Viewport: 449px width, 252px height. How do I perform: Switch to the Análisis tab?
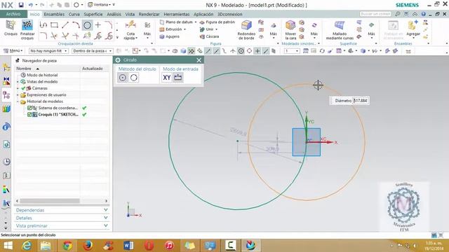coord(114,14)
